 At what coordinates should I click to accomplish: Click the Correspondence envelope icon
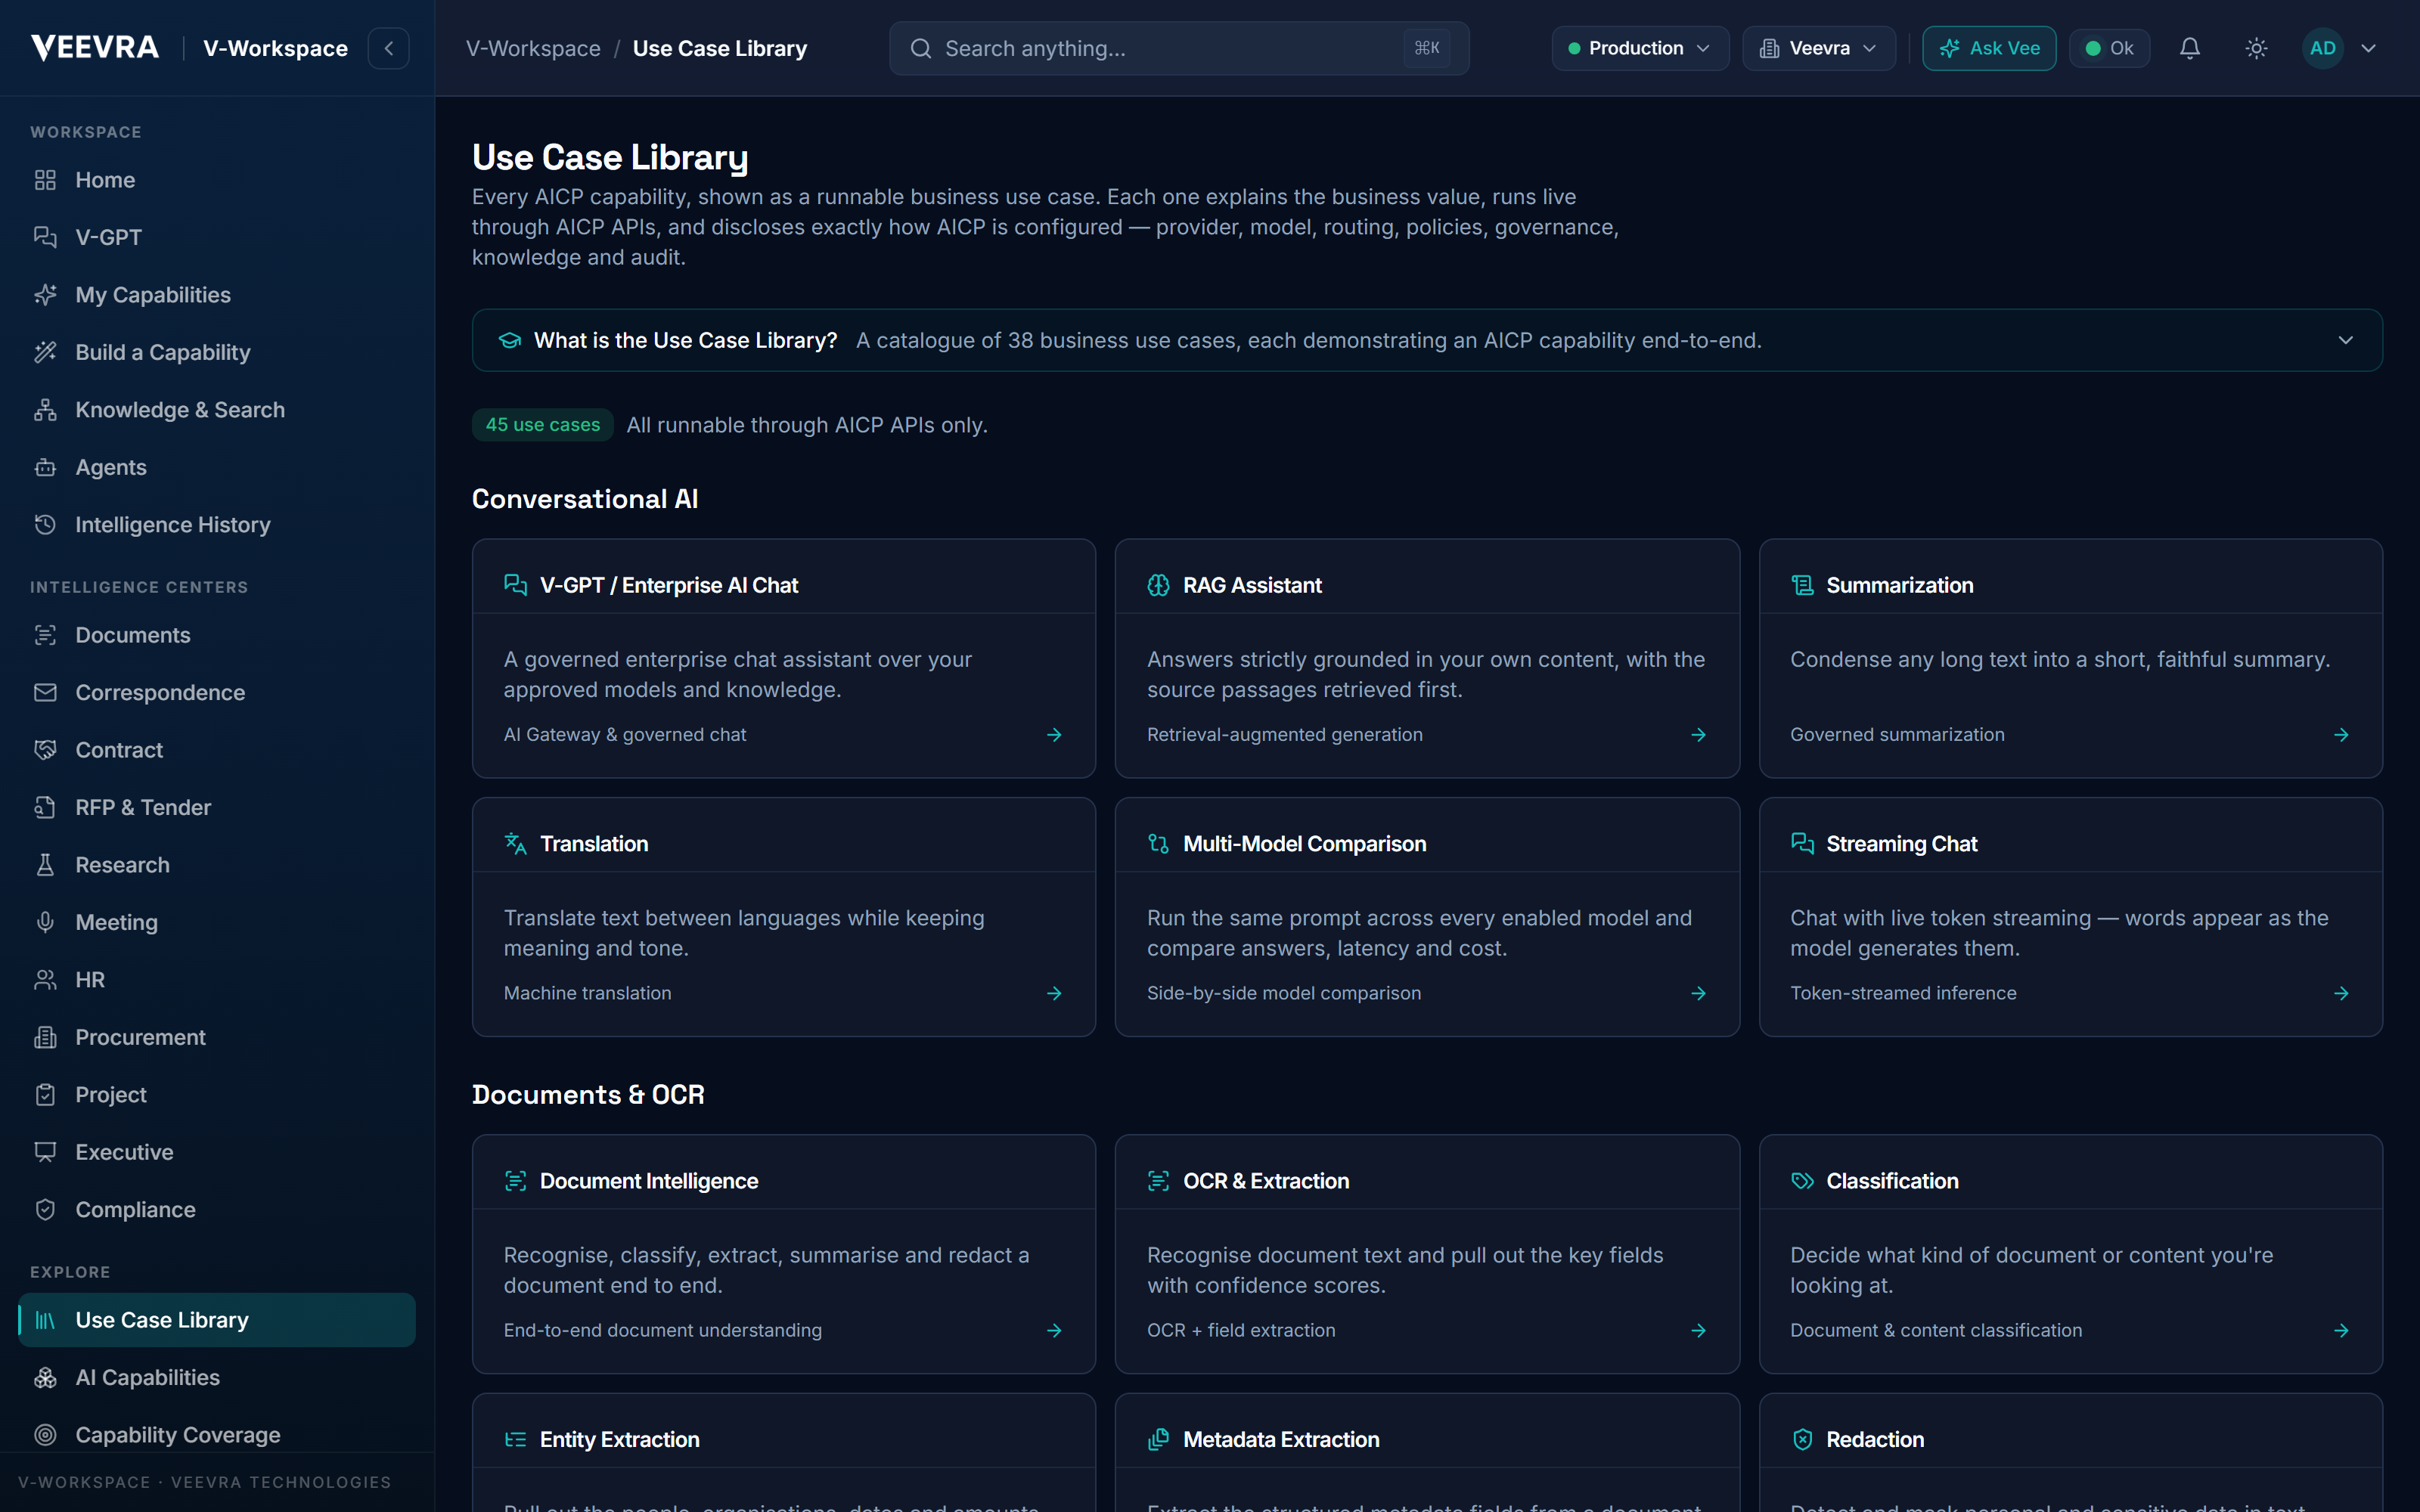coord(45,692)
